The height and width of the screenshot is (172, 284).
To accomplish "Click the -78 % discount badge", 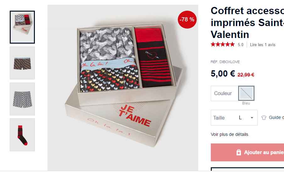I will [187, 19].
